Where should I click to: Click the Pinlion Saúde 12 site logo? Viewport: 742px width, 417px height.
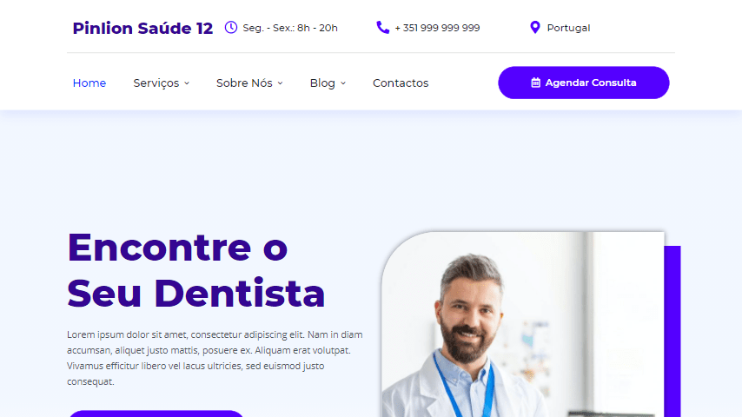(142, 28)
